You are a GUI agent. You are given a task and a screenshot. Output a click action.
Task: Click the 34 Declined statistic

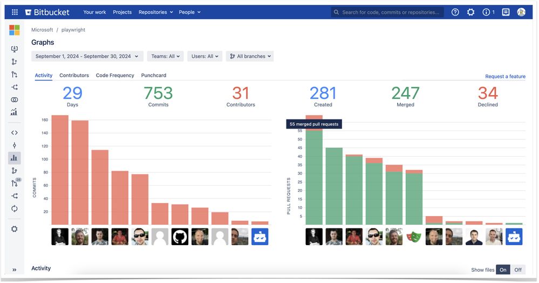pyautogui.click(x=488, y=96)
